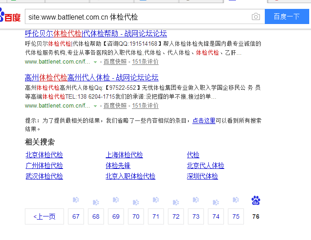The height and width of the screenshot is (240, 311).
Task: Go to results page 74
Action: click(216, 216)
